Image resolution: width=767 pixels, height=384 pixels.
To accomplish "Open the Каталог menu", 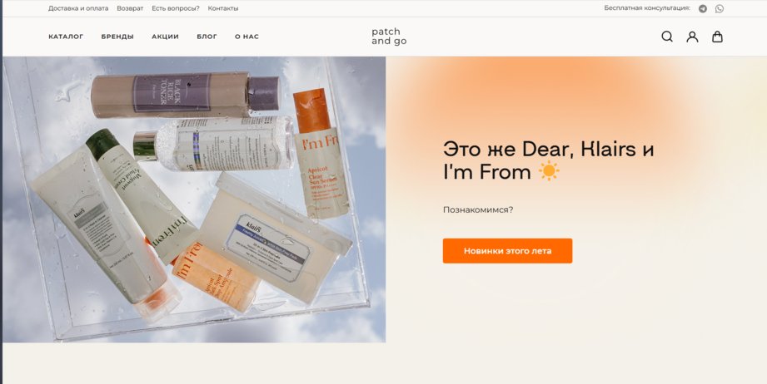I will 66,37.
